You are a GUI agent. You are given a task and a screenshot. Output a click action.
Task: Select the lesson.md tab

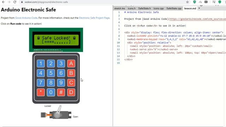pos(190,8)
